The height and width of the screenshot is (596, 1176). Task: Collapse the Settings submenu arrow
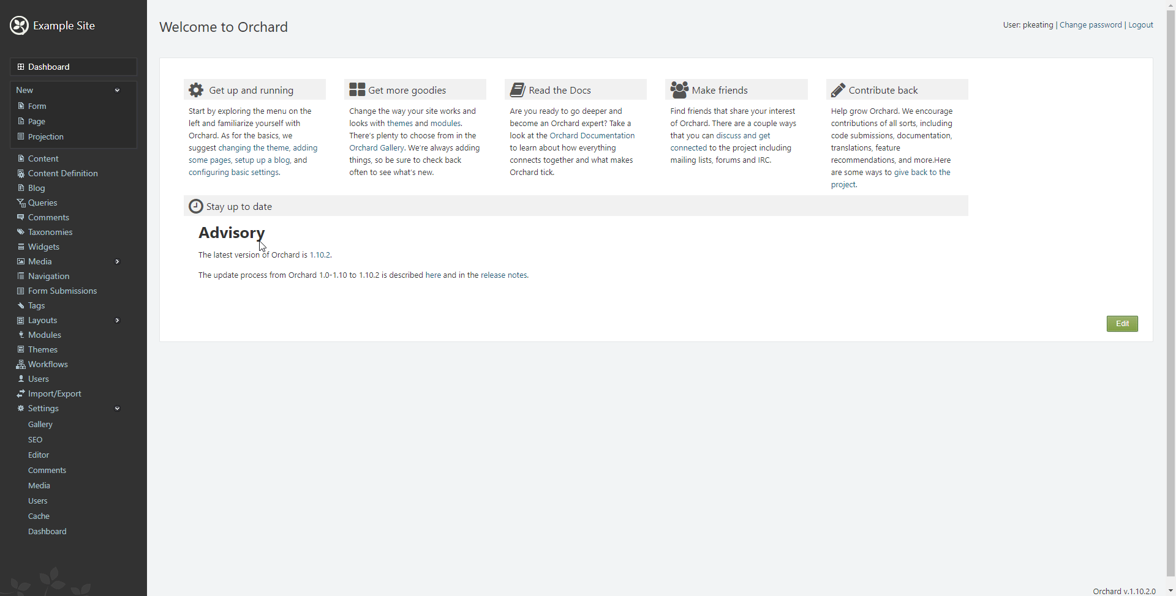tap(117, 409)
